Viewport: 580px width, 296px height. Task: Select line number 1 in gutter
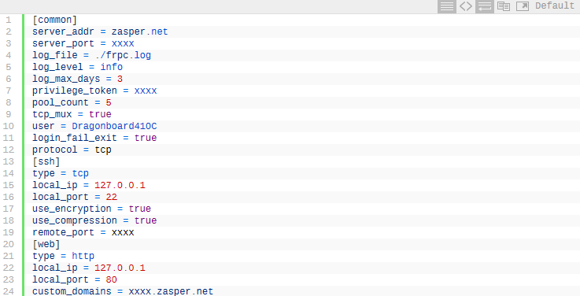[9, 20]
